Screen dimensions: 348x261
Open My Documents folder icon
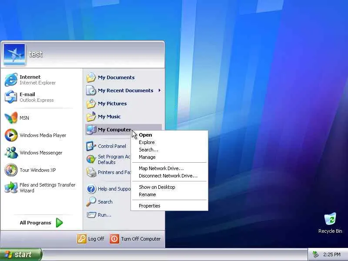91,77
